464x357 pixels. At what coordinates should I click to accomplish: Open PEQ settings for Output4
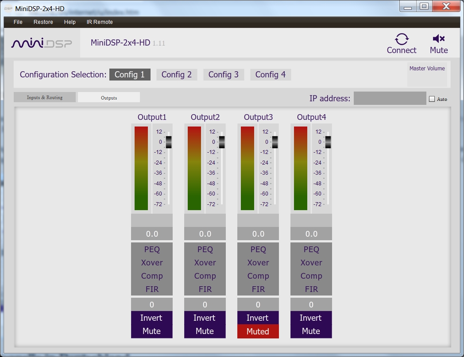311,250
